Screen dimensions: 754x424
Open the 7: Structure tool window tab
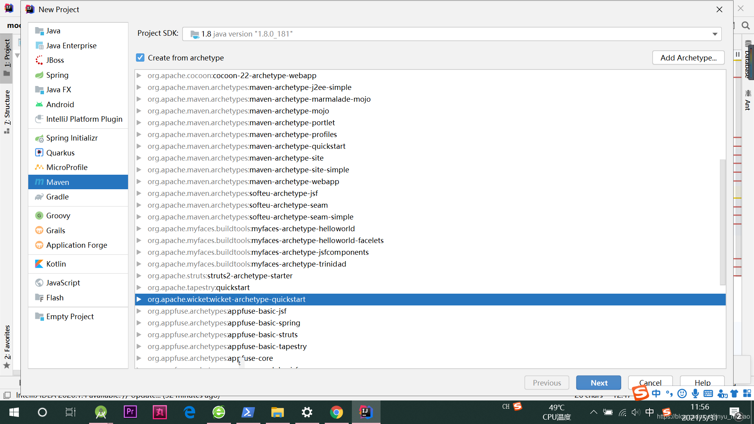(7, 112)
